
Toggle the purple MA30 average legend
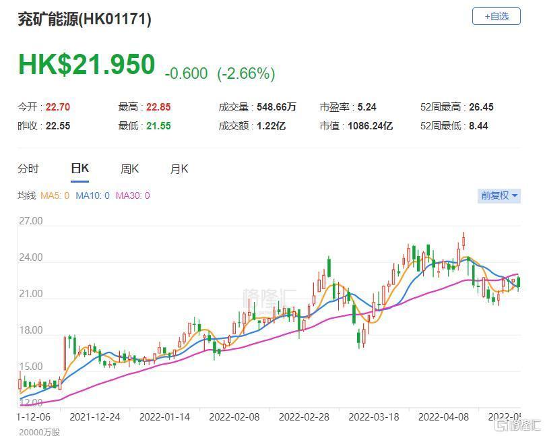pyautogui.click(x=132, y=196)
